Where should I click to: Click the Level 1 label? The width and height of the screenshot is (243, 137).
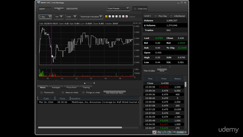(148, 16)
